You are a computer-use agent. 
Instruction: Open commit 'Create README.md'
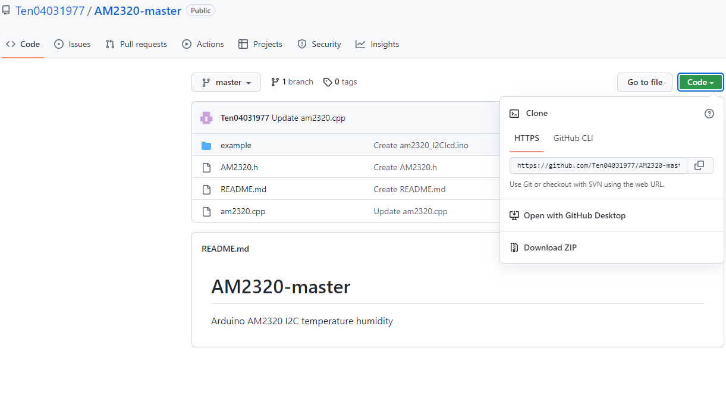[x=409, y=189]
